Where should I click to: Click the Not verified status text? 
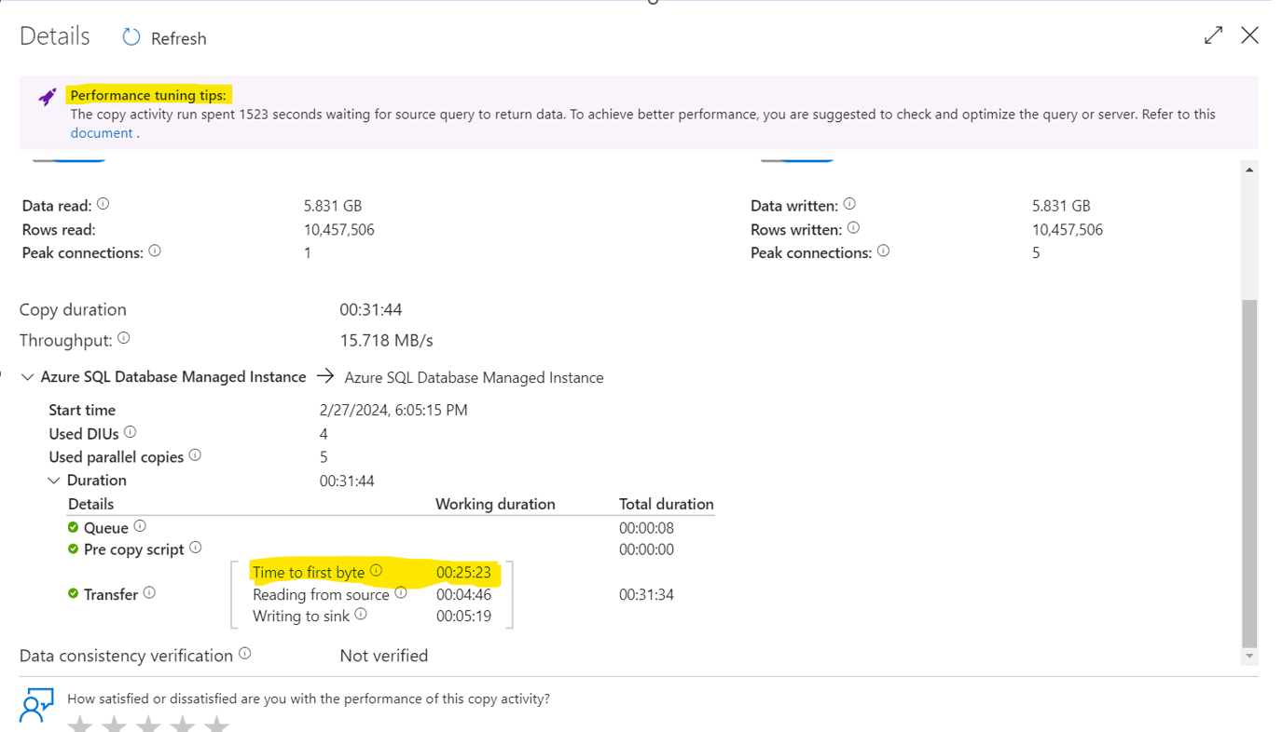384,656
